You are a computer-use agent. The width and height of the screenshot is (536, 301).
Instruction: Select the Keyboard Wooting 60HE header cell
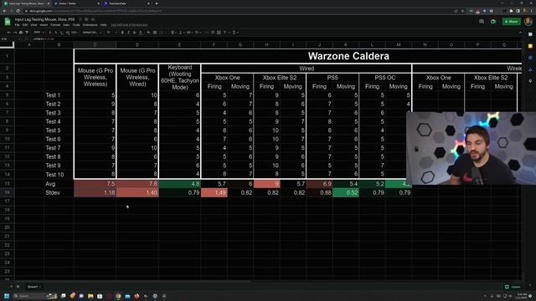tap(179, 78)
